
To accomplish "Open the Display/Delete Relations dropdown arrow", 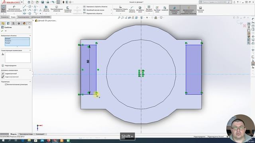I will click(120, 14).
